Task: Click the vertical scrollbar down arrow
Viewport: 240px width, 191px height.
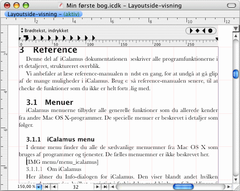Action: tap(236, 179)
